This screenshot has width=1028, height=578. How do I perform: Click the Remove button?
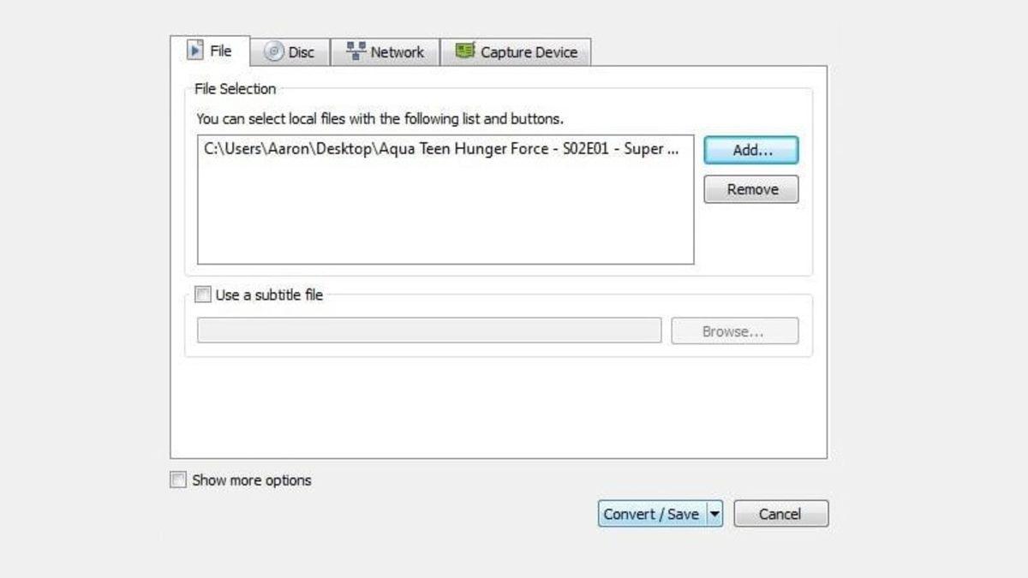pyautogui.click(x=751, y=189)
